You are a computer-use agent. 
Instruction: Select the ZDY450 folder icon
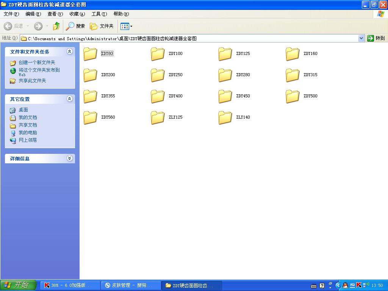pyautogui.click(x=225, y=96)
